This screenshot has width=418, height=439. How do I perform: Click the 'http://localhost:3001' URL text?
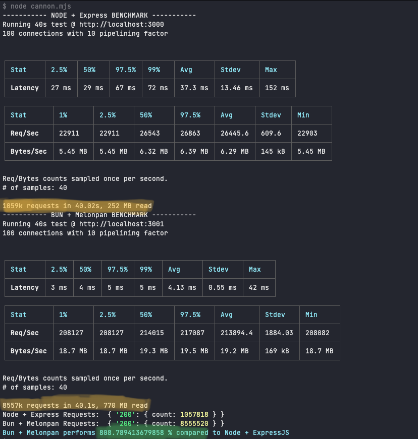coord(121,224)
